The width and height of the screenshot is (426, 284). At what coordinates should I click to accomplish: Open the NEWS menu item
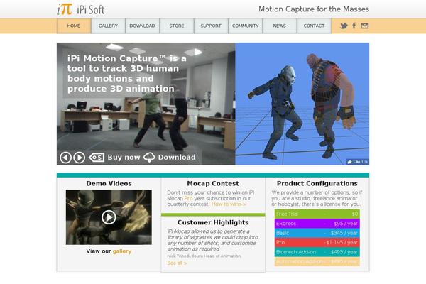point(280,26)
